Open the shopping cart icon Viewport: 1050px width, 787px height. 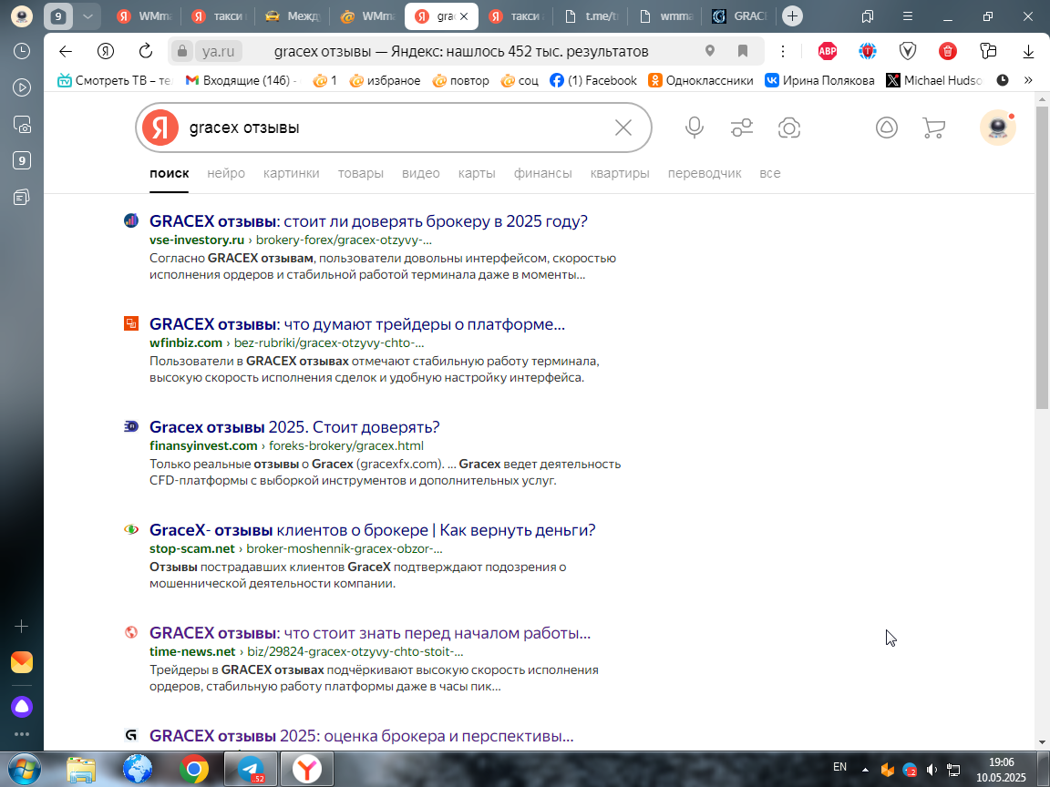[x=933, y=128]
